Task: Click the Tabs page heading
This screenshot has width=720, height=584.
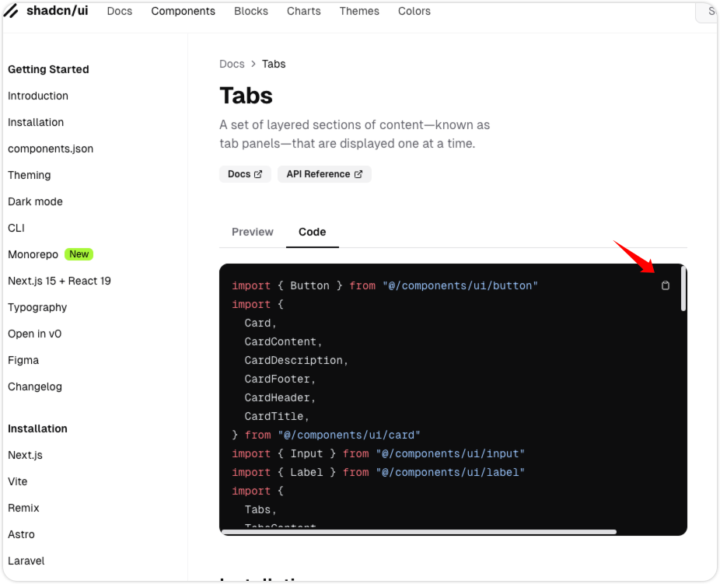Action: (x=246, y=96)
